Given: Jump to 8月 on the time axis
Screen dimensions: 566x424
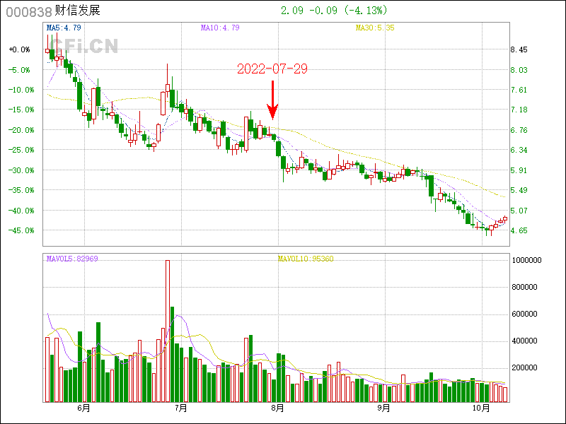Looking at the screenshot, I should [x=278, y=408].
